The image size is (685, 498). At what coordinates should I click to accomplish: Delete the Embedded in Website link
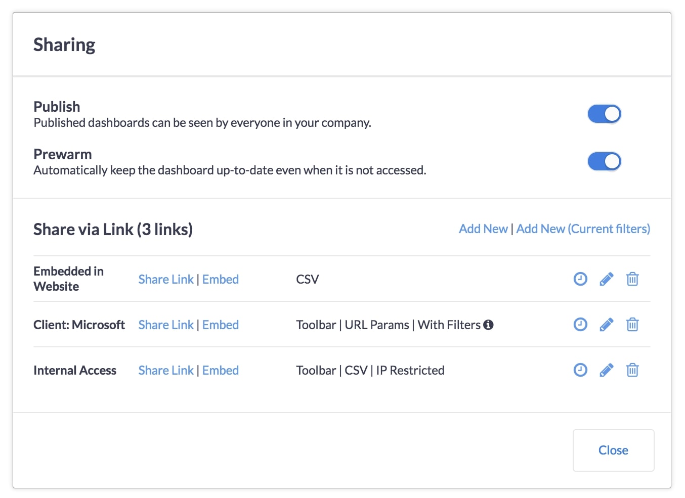coord(632,279)
